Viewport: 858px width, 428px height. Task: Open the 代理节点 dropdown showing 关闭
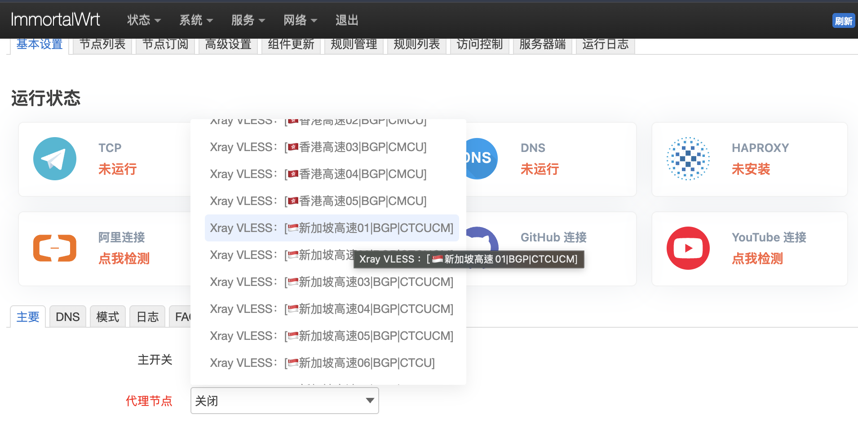[285, 401]
